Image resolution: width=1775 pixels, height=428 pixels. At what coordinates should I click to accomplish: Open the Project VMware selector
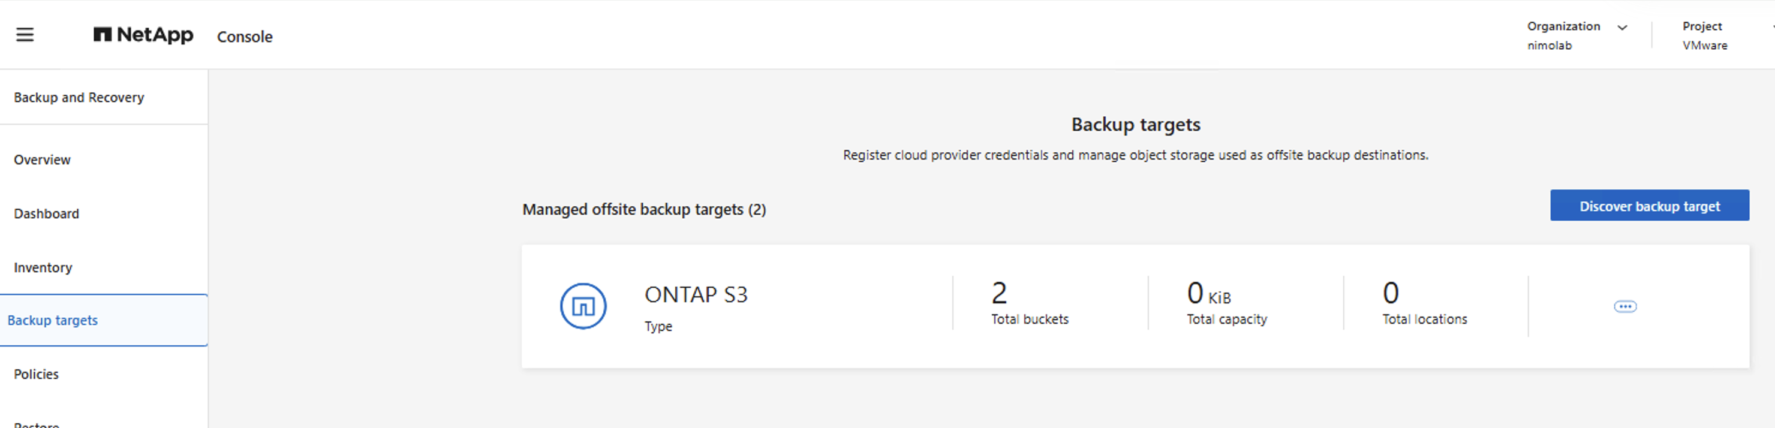click(1705, 36)
